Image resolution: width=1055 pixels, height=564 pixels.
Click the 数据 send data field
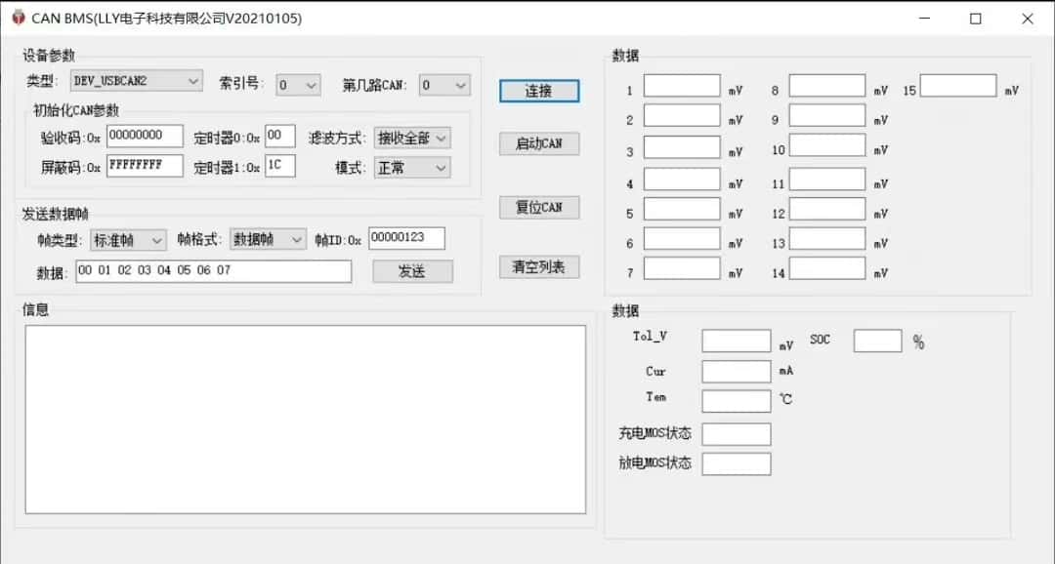pos(213,271)
